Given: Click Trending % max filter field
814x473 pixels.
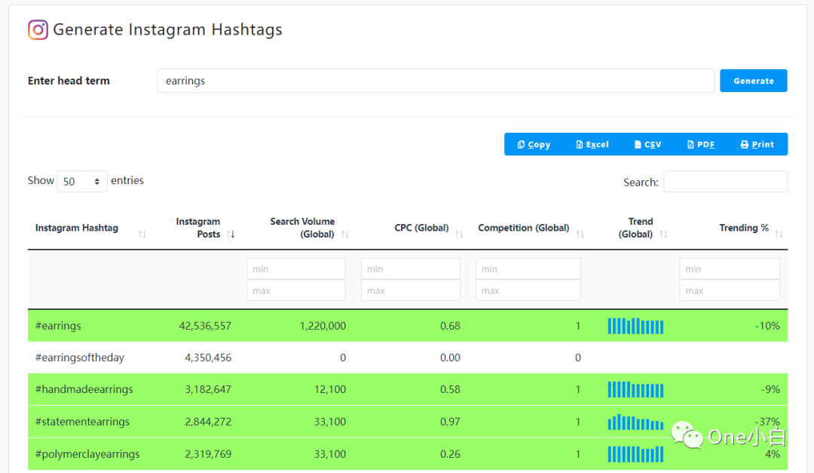Looking at the screenshot, I should click(x=730, y=290).
